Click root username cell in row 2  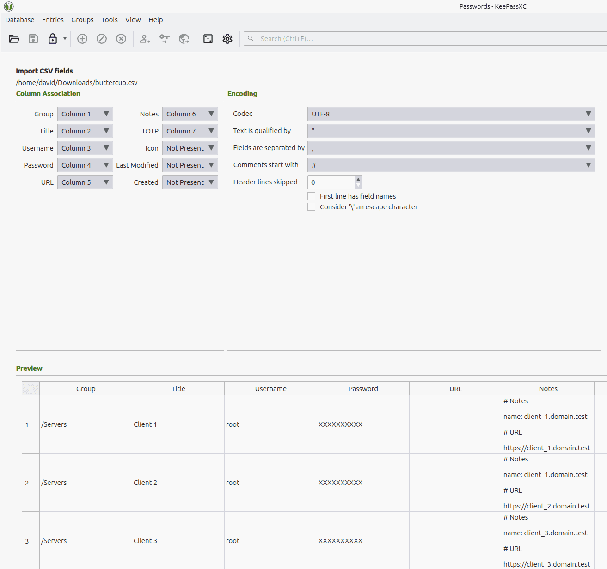(x=271, y=483)
